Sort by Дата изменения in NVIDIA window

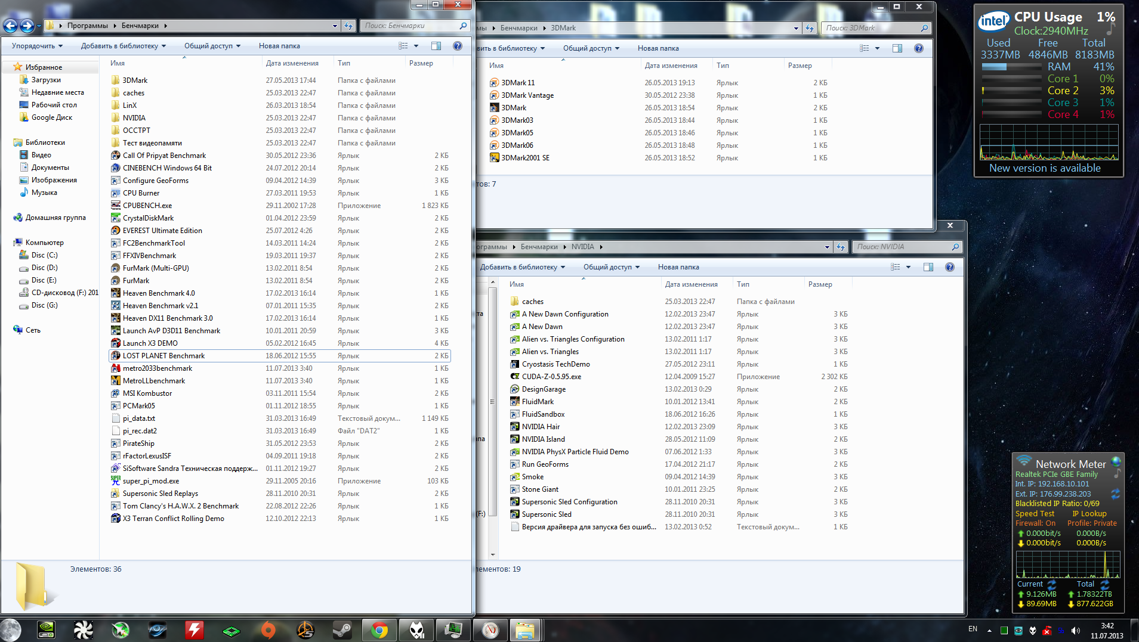pos(697,284)
